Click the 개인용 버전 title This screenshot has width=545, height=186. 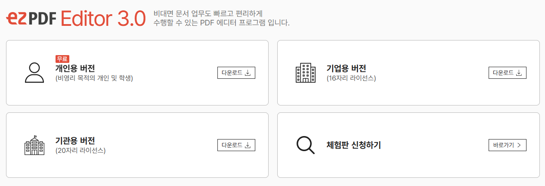[75, 68]
